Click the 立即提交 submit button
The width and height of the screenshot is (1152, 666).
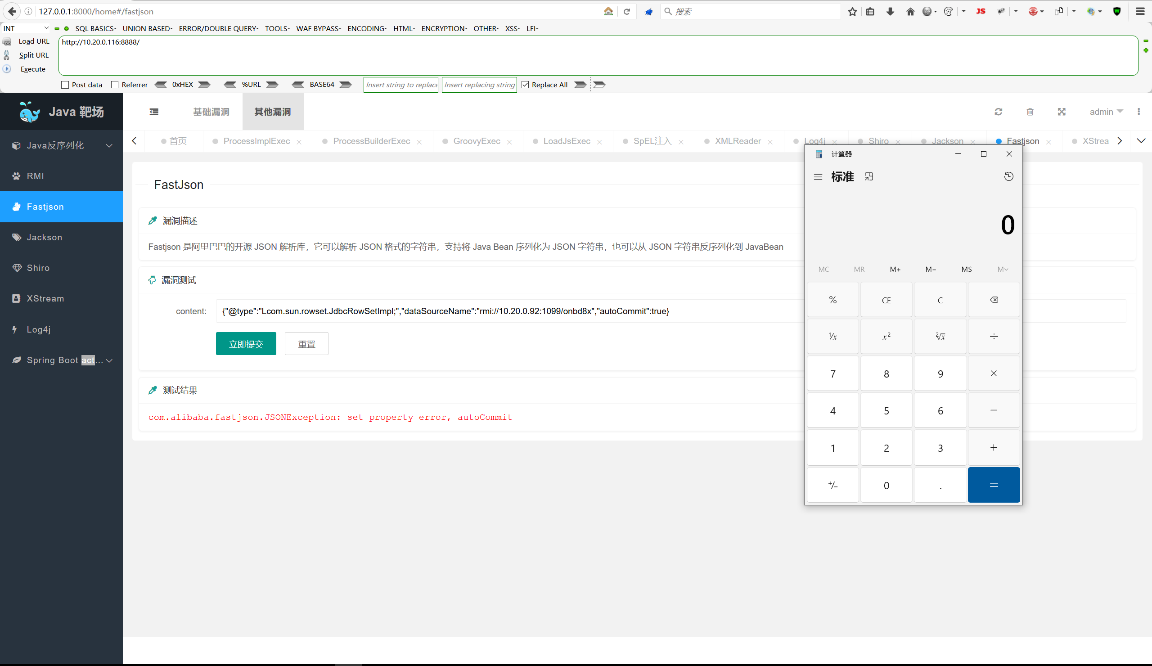coord(246,344)
